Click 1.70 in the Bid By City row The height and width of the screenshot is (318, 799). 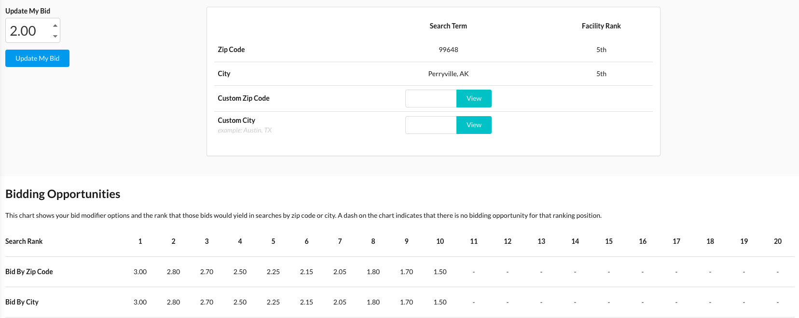407,302
